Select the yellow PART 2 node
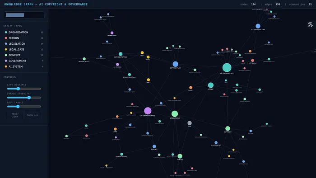The width and height of the screenshot is (316, 178). pyautogui.click(x=149, y=80)
